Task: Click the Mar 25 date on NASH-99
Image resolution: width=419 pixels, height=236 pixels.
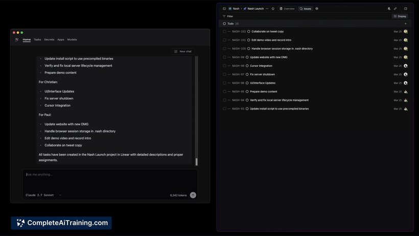Action: point(398,57)
